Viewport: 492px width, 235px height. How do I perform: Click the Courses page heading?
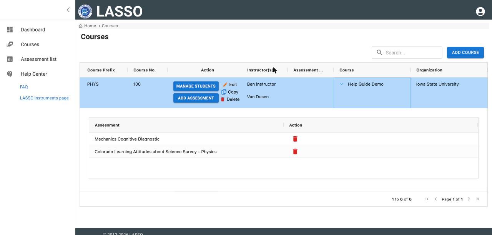click(x=95, y=37)
